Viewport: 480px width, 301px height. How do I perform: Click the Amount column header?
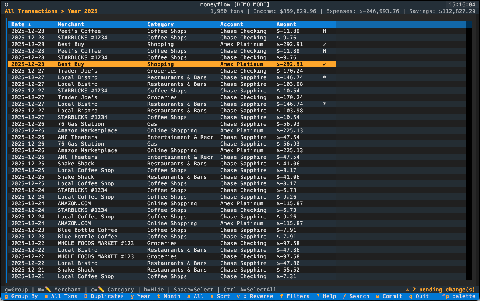pos(287,24)
